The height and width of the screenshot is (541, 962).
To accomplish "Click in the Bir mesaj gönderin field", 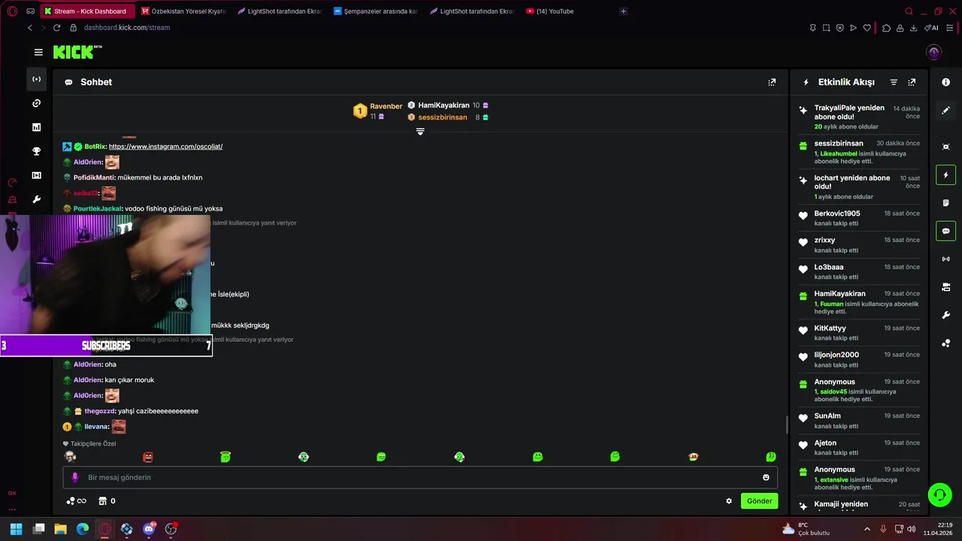I will point(420,477).
